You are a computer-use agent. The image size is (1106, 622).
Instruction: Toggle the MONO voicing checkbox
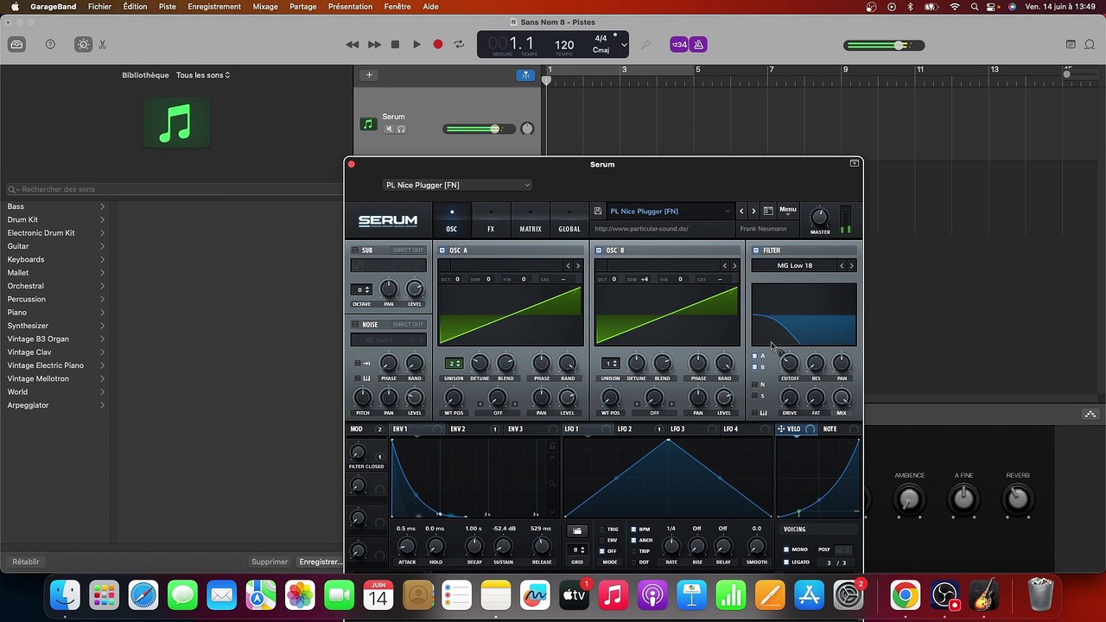tap(786, 549)
